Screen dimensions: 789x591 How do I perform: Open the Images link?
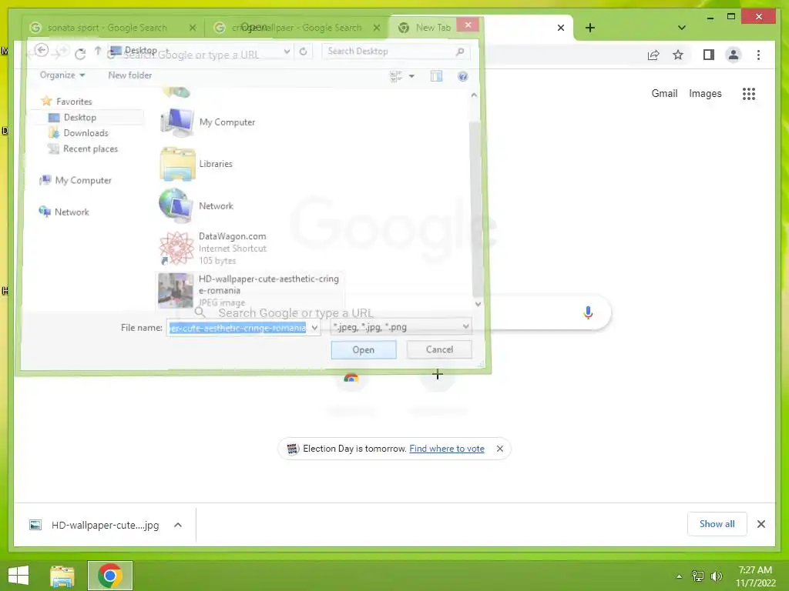(705, 93)
